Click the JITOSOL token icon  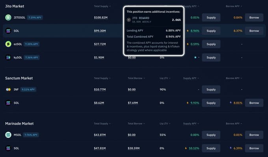coord(8,17)
